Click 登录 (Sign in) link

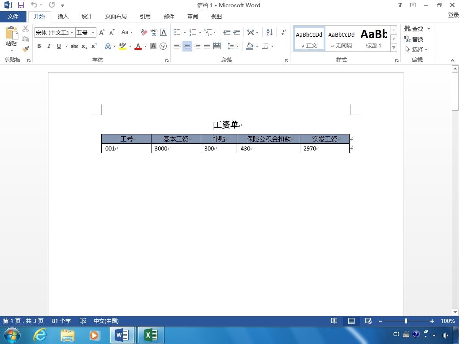[x=453, y=15]
